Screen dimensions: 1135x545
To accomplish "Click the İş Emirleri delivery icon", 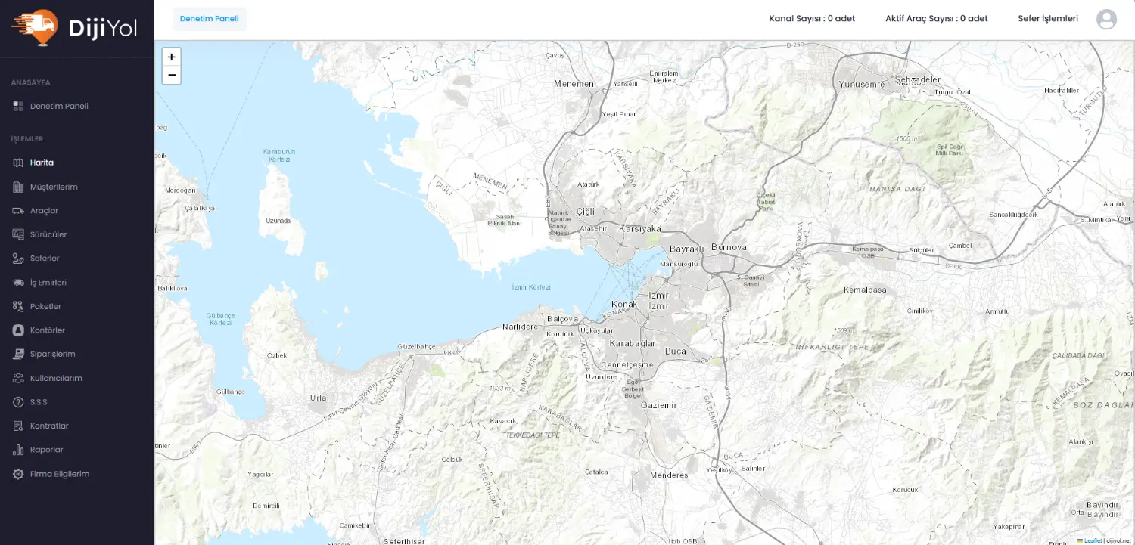I will [x=18, y=283].
